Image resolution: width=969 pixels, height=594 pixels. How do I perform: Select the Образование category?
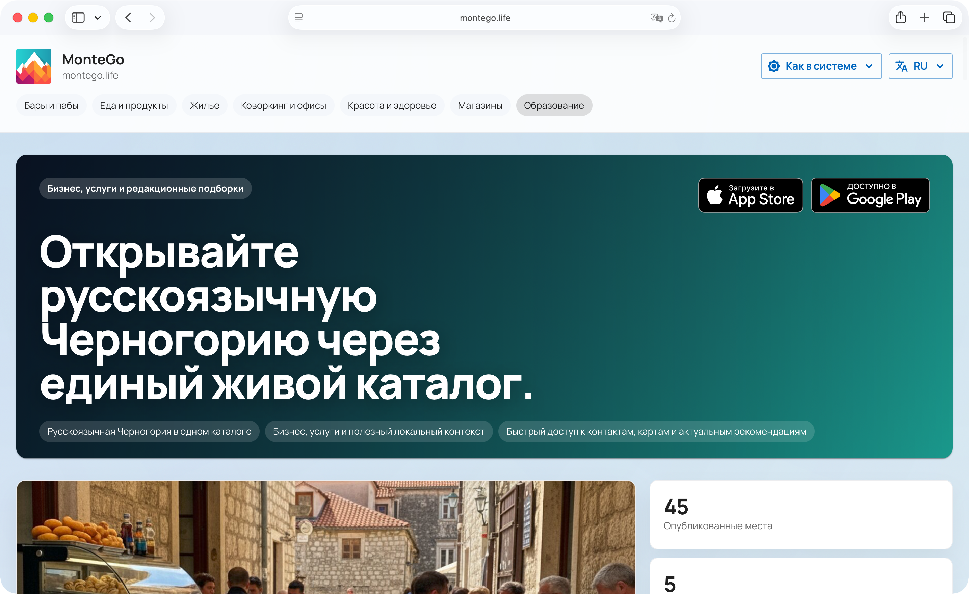554,105
